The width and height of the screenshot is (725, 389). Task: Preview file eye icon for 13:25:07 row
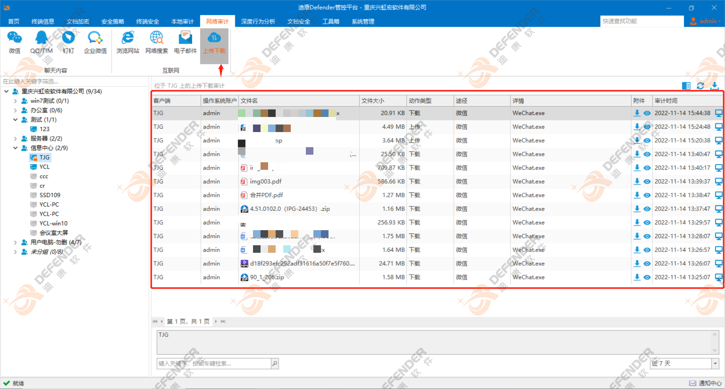coord(647,277)
